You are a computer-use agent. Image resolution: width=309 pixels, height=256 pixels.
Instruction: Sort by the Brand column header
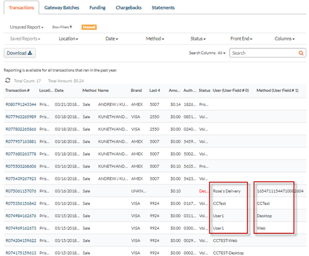(x=137, y=91)
